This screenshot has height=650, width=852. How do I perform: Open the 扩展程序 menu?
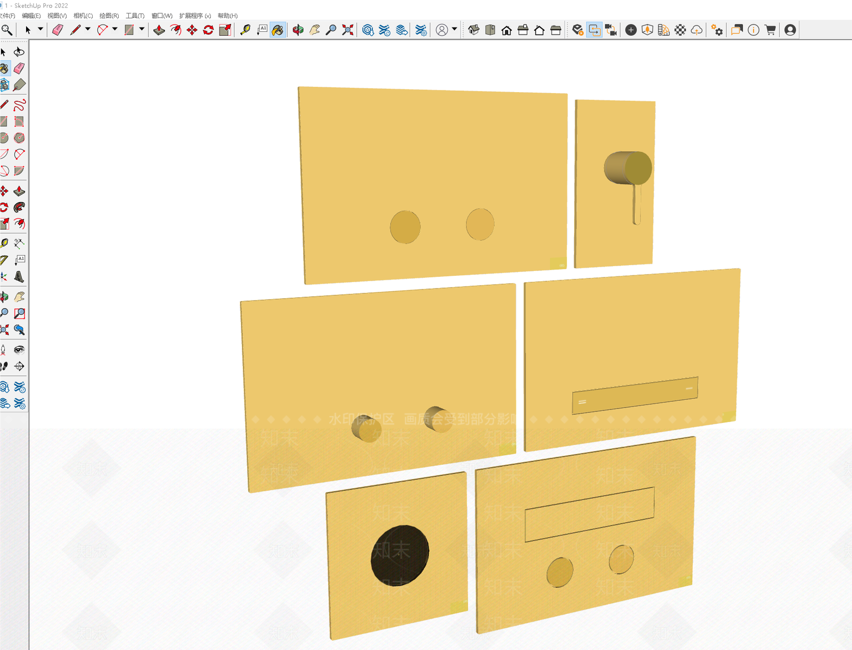[x=195, y=15]
